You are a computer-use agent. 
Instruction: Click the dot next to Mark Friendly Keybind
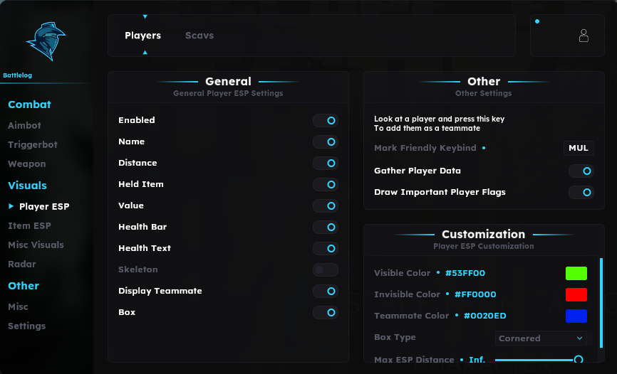point(484,148)
